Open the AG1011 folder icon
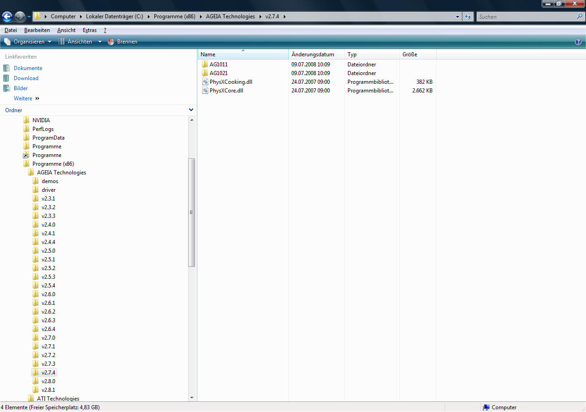 coord(205,65)
